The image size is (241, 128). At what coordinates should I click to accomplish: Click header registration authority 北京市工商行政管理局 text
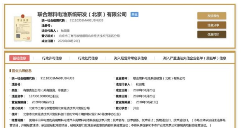click(89, 36)
